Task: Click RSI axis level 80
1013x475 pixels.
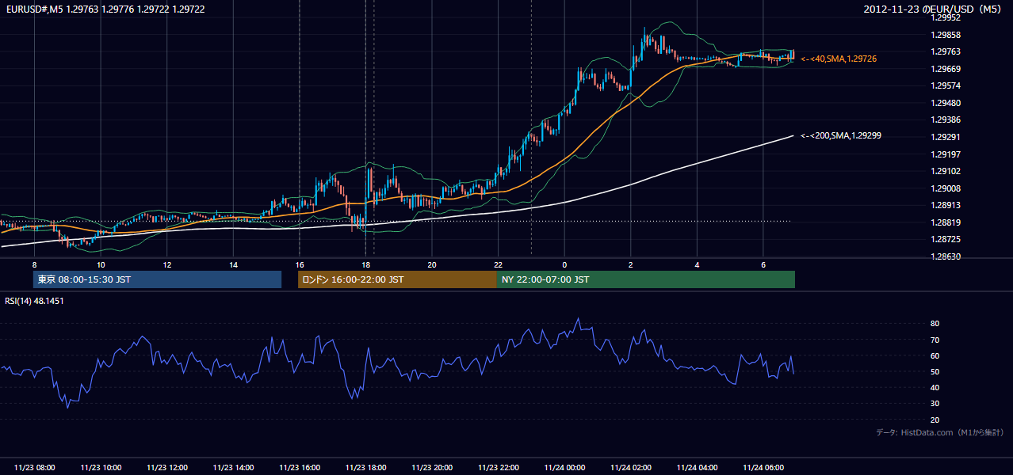Action: tap(935, 324)
